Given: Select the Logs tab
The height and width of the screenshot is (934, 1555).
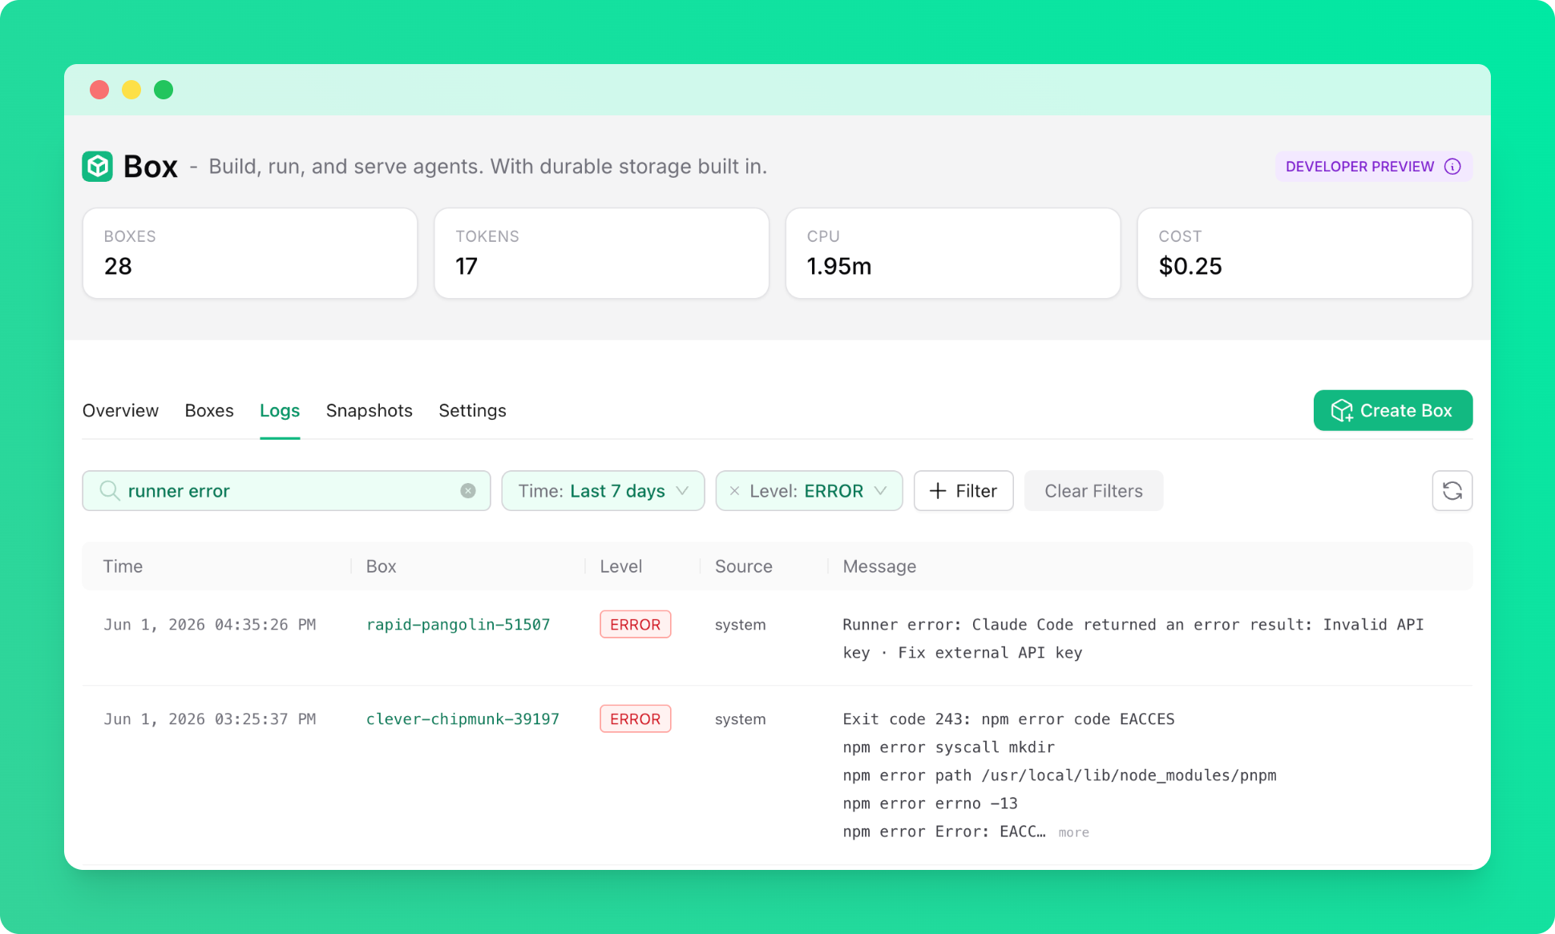Looking at the screenshot, I should pos(280,411).
